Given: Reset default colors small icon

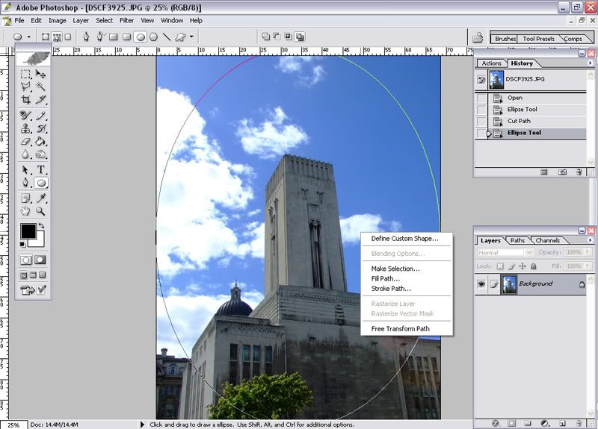Looking at the screenshot, I should point(23,244).
